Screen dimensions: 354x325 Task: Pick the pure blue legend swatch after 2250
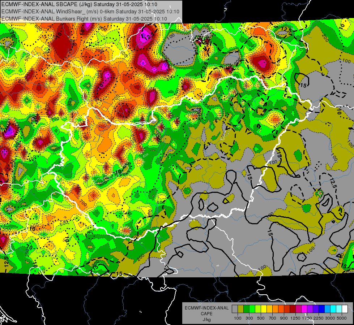321,309
